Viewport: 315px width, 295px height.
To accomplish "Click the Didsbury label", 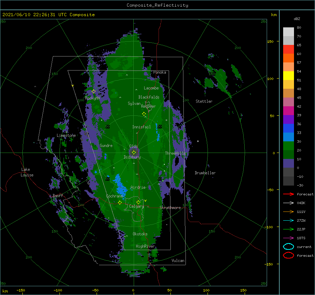I will click(132, 157).
